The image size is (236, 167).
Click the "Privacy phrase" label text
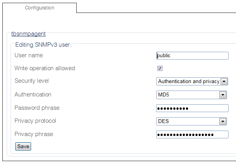34,134
